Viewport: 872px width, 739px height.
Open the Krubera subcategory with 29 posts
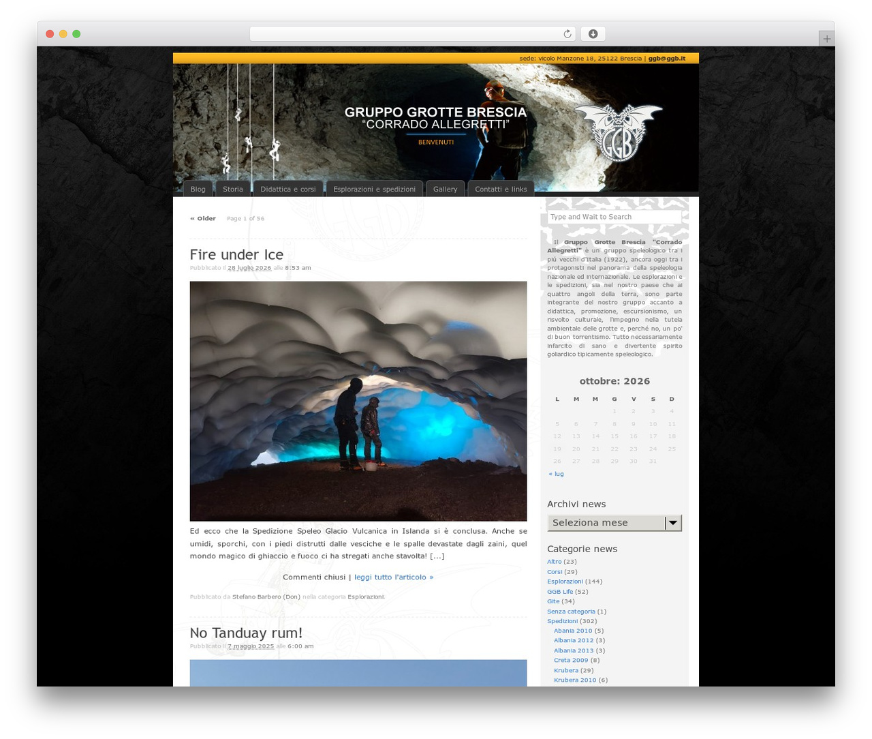coord(566,670)
